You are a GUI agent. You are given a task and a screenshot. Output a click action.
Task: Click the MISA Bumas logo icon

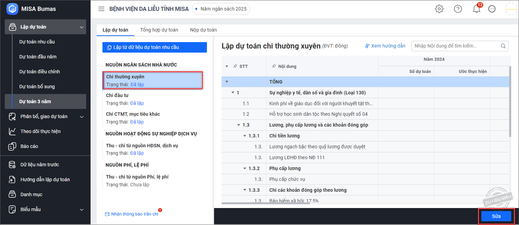(x=12, y=9)
